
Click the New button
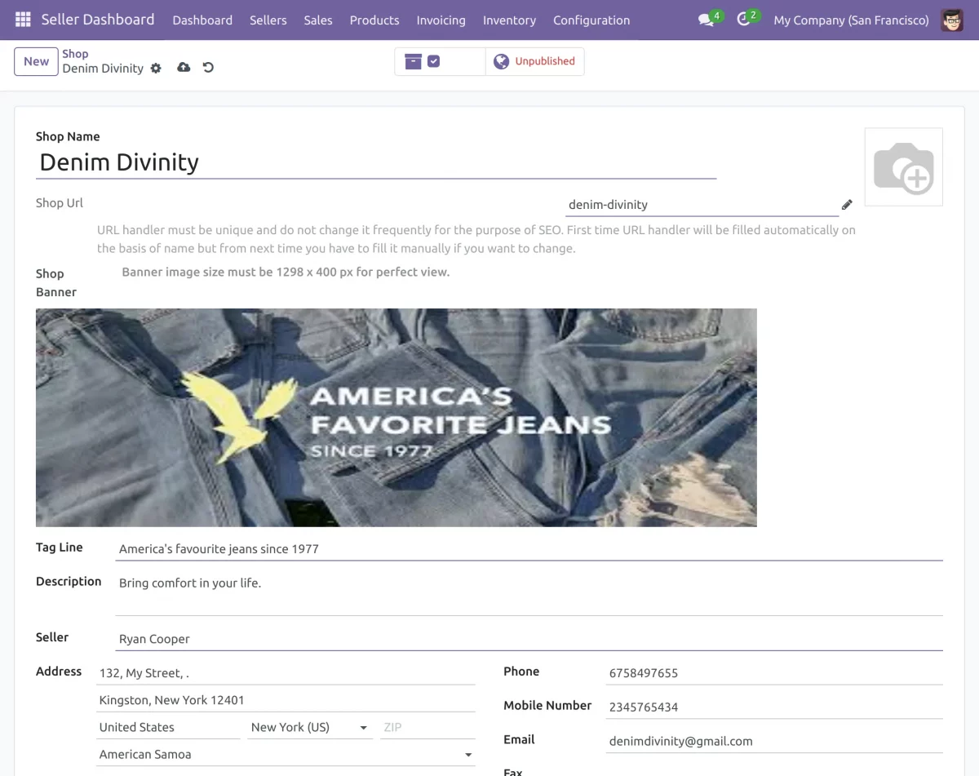(x=36, y=61)
